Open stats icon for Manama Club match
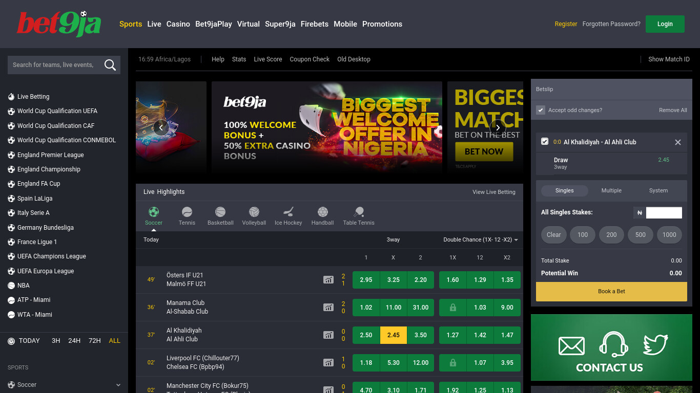700x393 pixels. click(328, 308)
